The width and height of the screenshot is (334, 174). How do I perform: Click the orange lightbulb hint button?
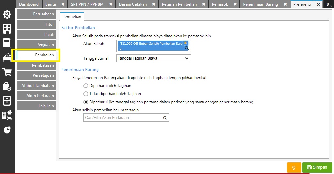[294, 167]
